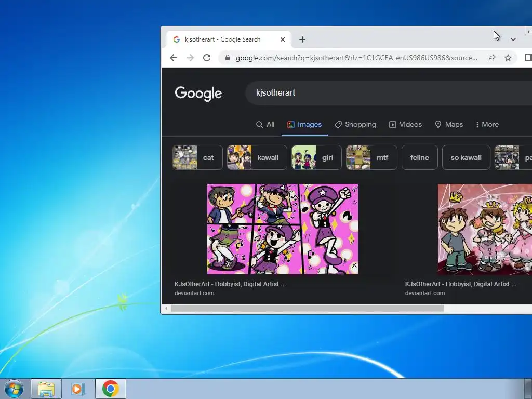Go back with the browser back arrow
The image size is (532, 399).
174,58
